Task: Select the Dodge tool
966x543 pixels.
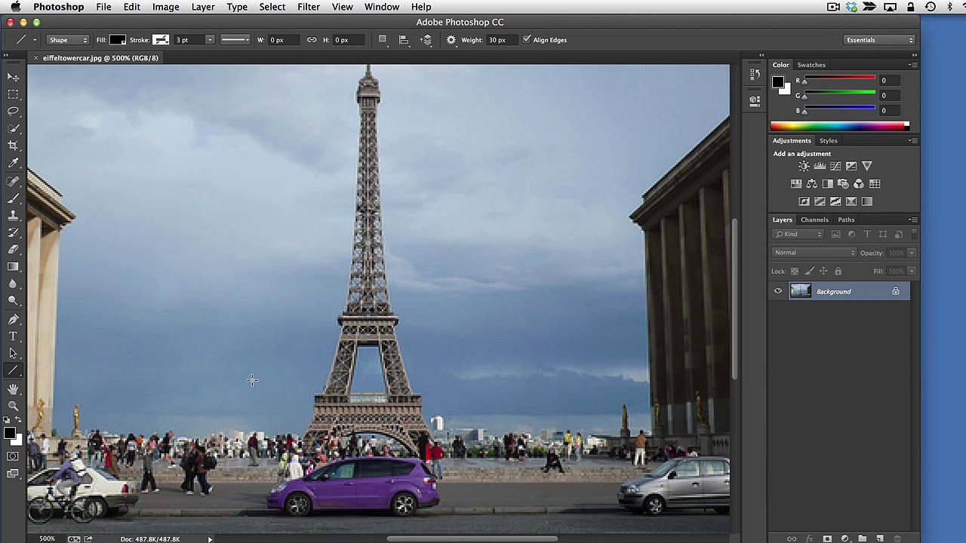Action: pyautogui.click(x=13, y=300)
